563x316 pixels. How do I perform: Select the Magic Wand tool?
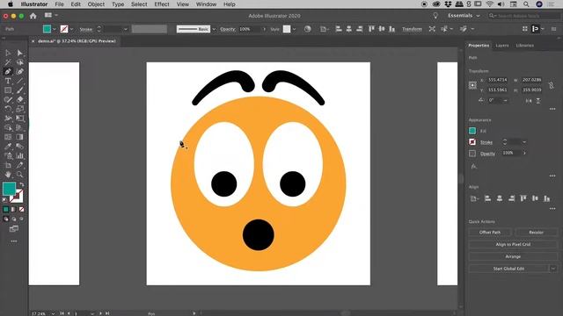[8, 62]
